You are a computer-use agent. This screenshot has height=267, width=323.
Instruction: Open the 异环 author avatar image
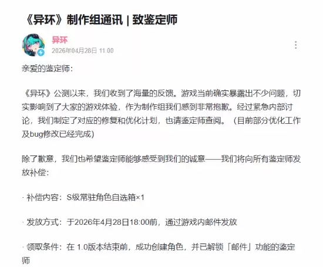click(x=33, y=45)
